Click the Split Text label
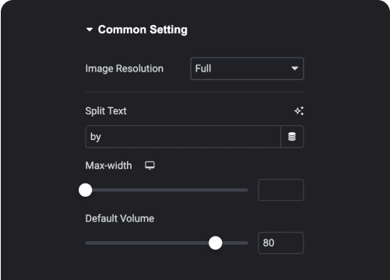Screen dimensions: 390x280 [x=106, y=111]
